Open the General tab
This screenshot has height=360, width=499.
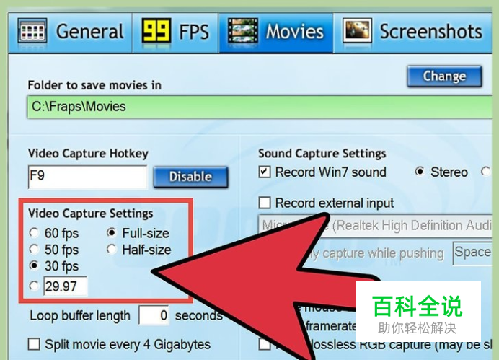[71, 32]
